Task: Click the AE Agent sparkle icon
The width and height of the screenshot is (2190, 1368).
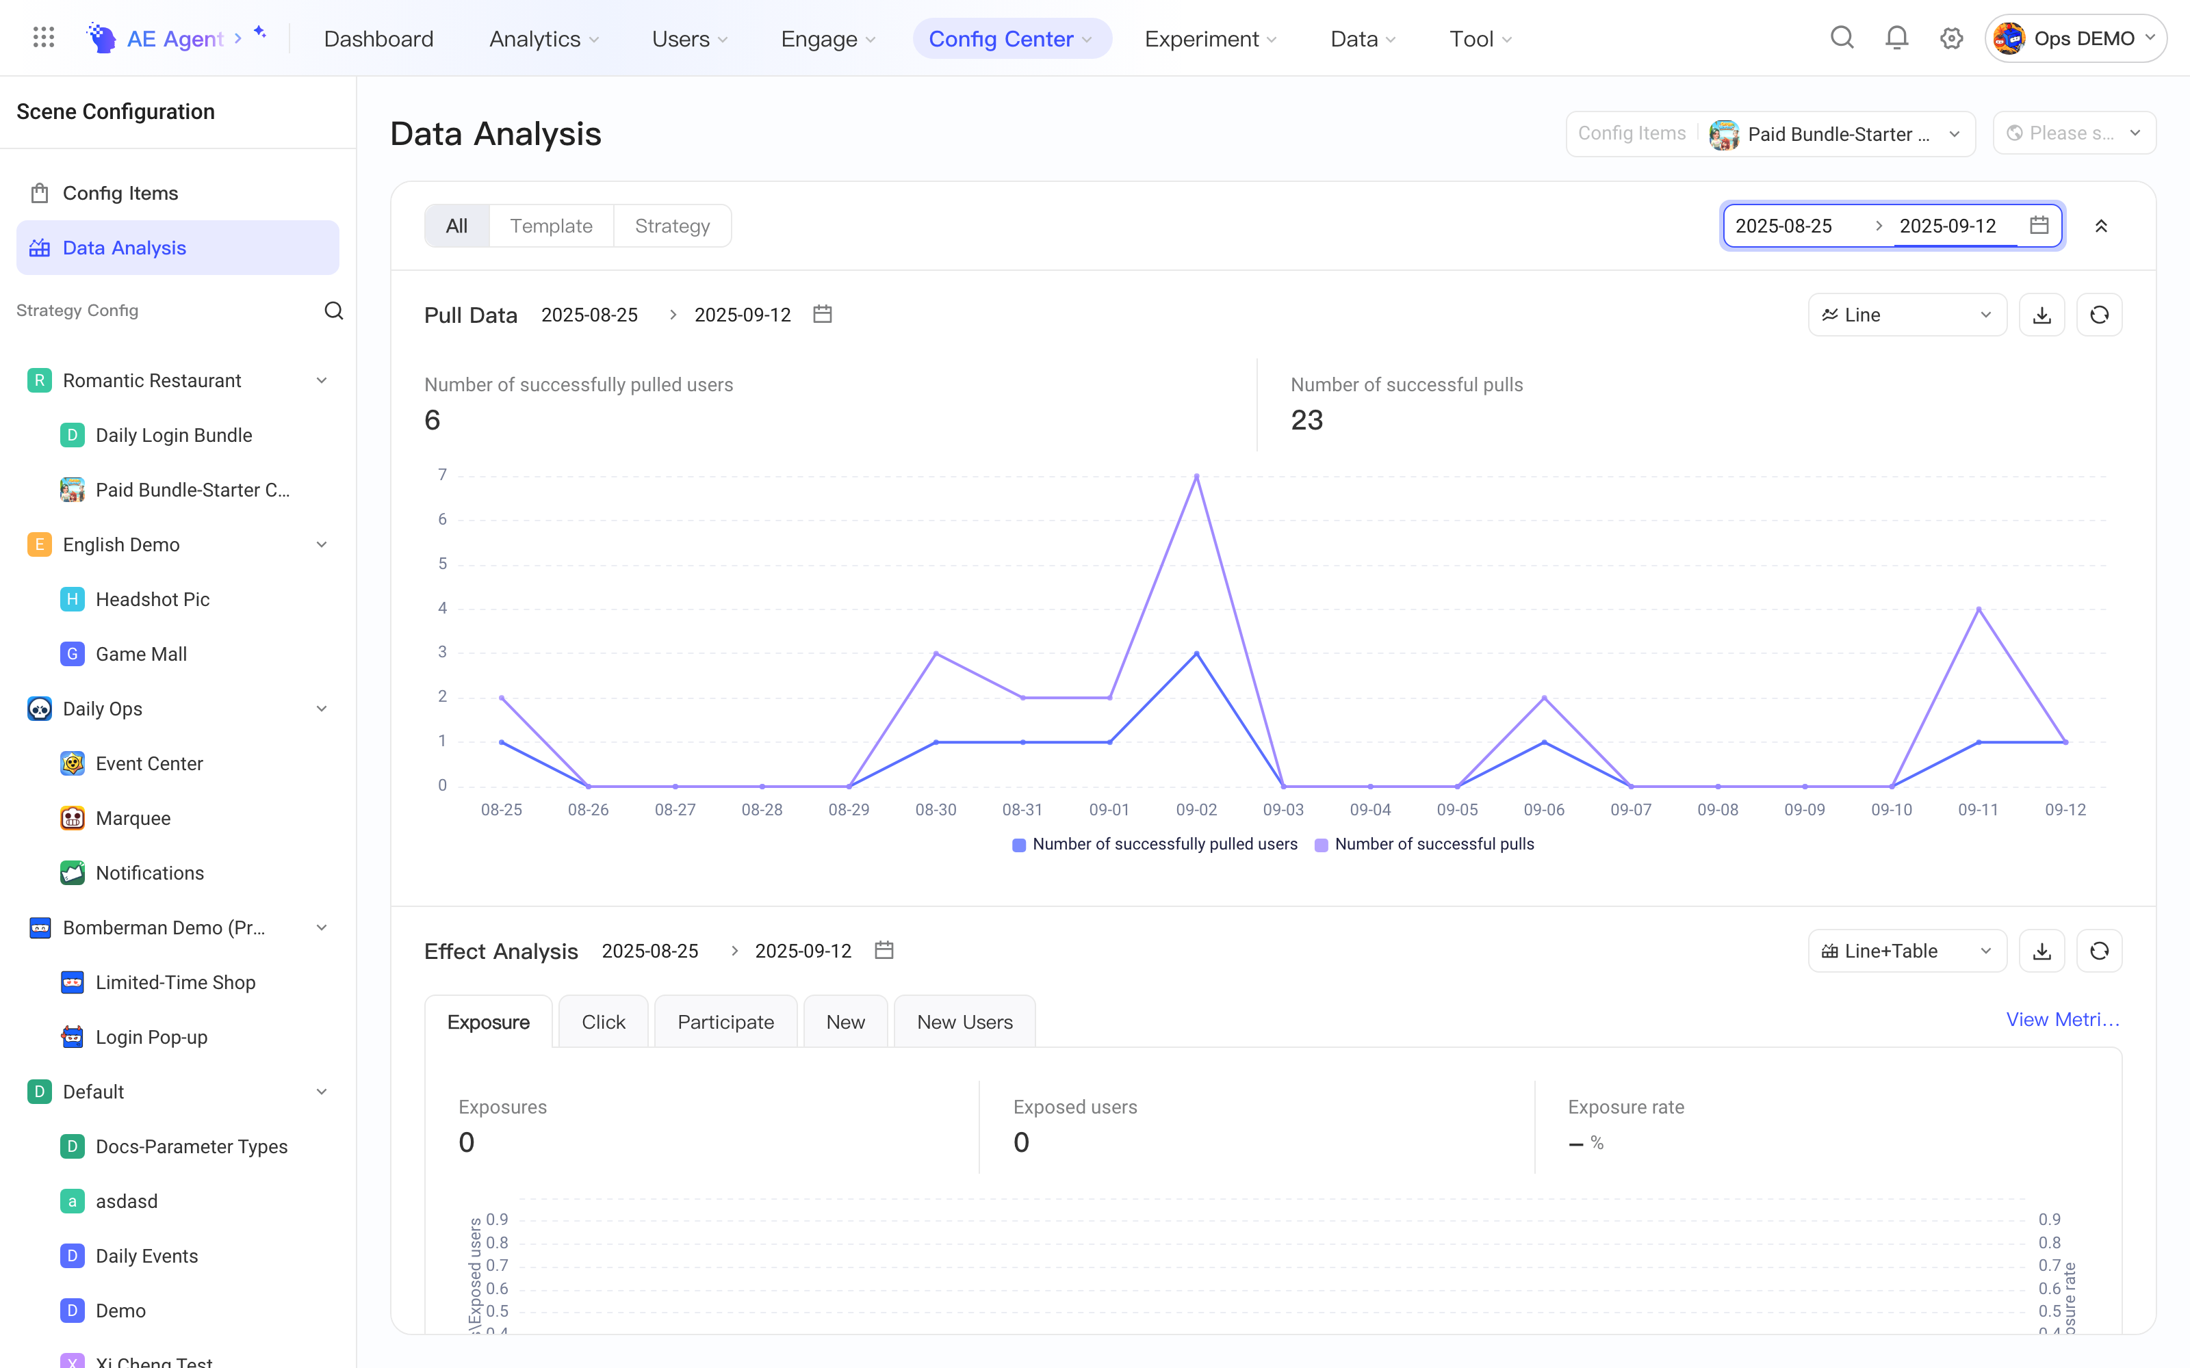Action: pos(260,33)
